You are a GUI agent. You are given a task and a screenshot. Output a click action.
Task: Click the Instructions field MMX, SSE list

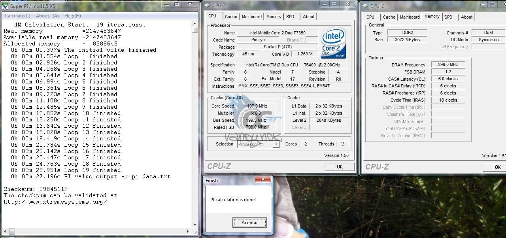[x=293, y=86]
